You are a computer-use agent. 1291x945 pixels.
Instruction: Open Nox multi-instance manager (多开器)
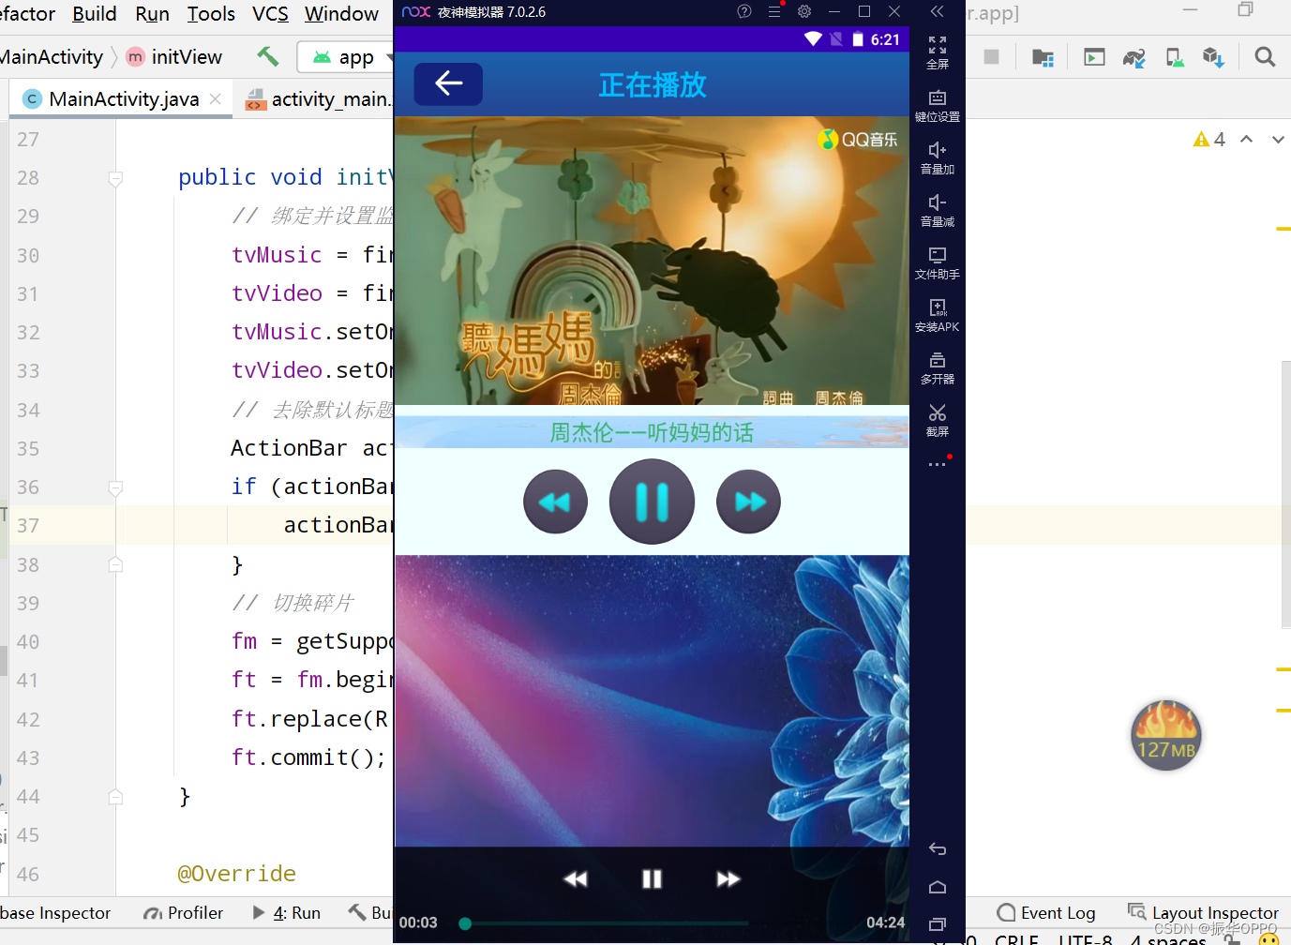coord(938,368)
